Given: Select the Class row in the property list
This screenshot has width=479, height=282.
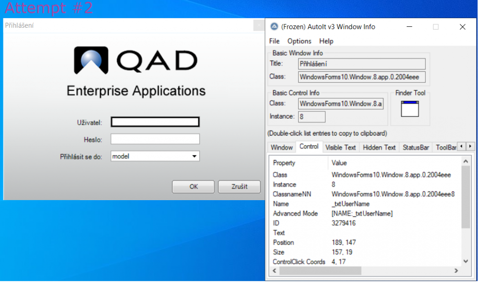Looking at the screenshot, I should [365, 175].
